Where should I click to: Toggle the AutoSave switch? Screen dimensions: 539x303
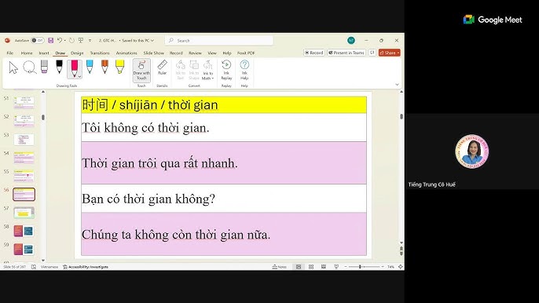tap(38, 41)
